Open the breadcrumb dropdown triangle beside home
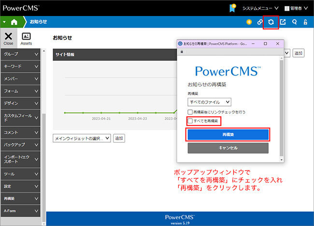The width and height of the screenshot is (314, 226). [x=4, y=22]
